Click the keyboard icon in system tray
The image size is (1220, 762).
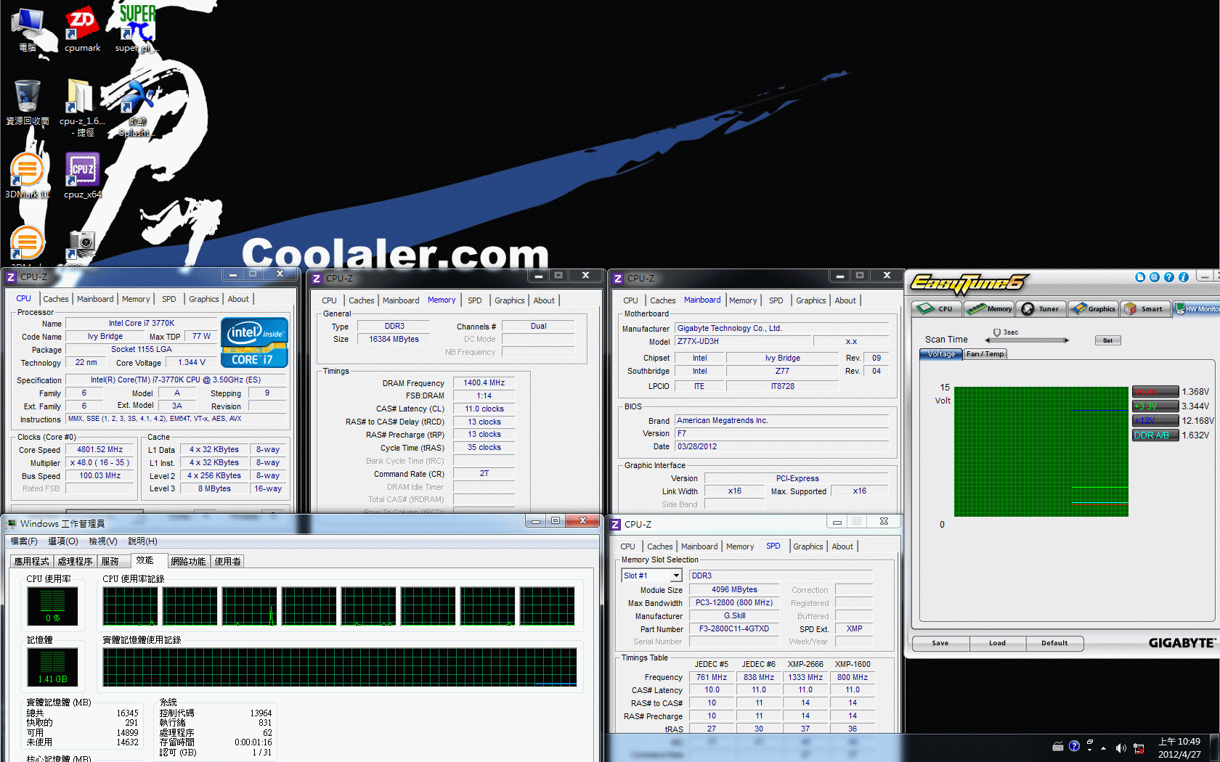pyautogui.click(x=1058, y=747)
